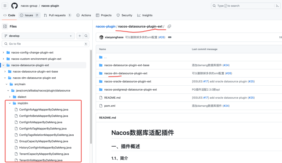Open the Insights tab

(145, 15)
